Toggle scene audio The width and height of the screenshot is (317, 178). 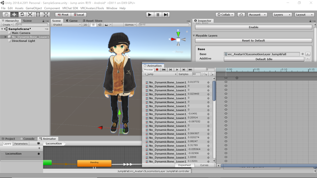coord(100,25)
